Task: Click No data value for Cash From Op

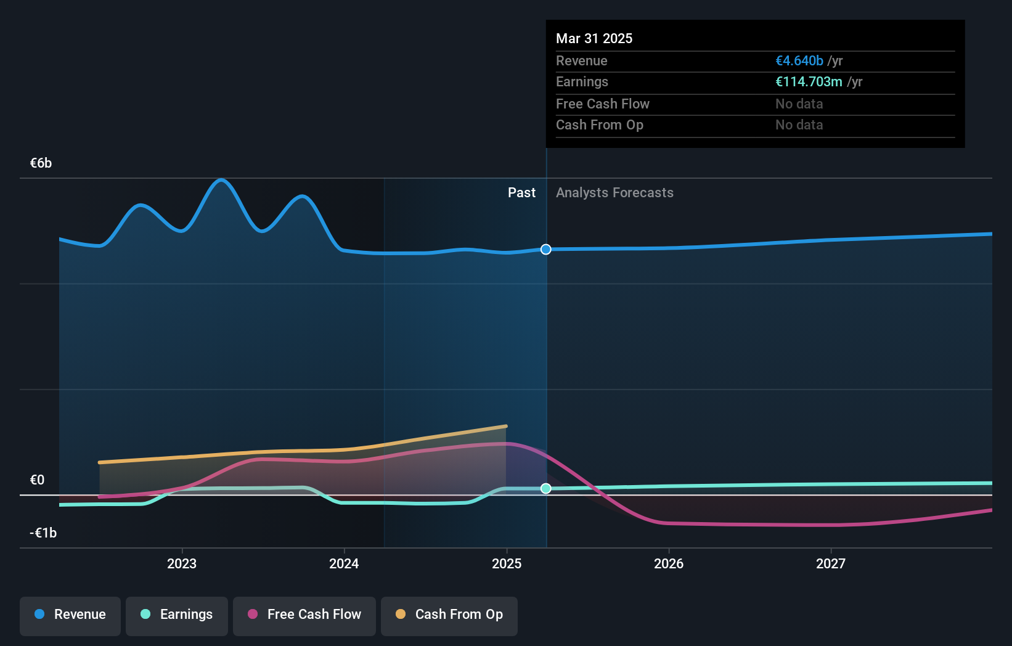Action: [799, 125]
